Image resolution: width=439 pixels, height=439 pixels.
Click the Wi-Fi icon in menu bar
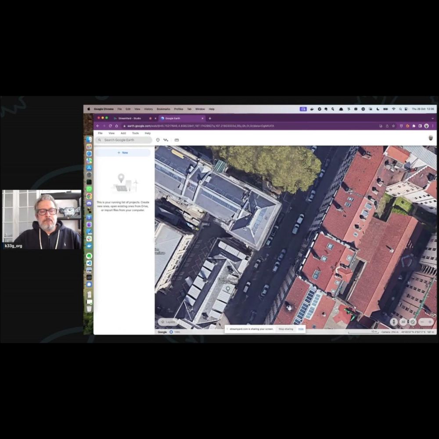[x=393, y=109]
